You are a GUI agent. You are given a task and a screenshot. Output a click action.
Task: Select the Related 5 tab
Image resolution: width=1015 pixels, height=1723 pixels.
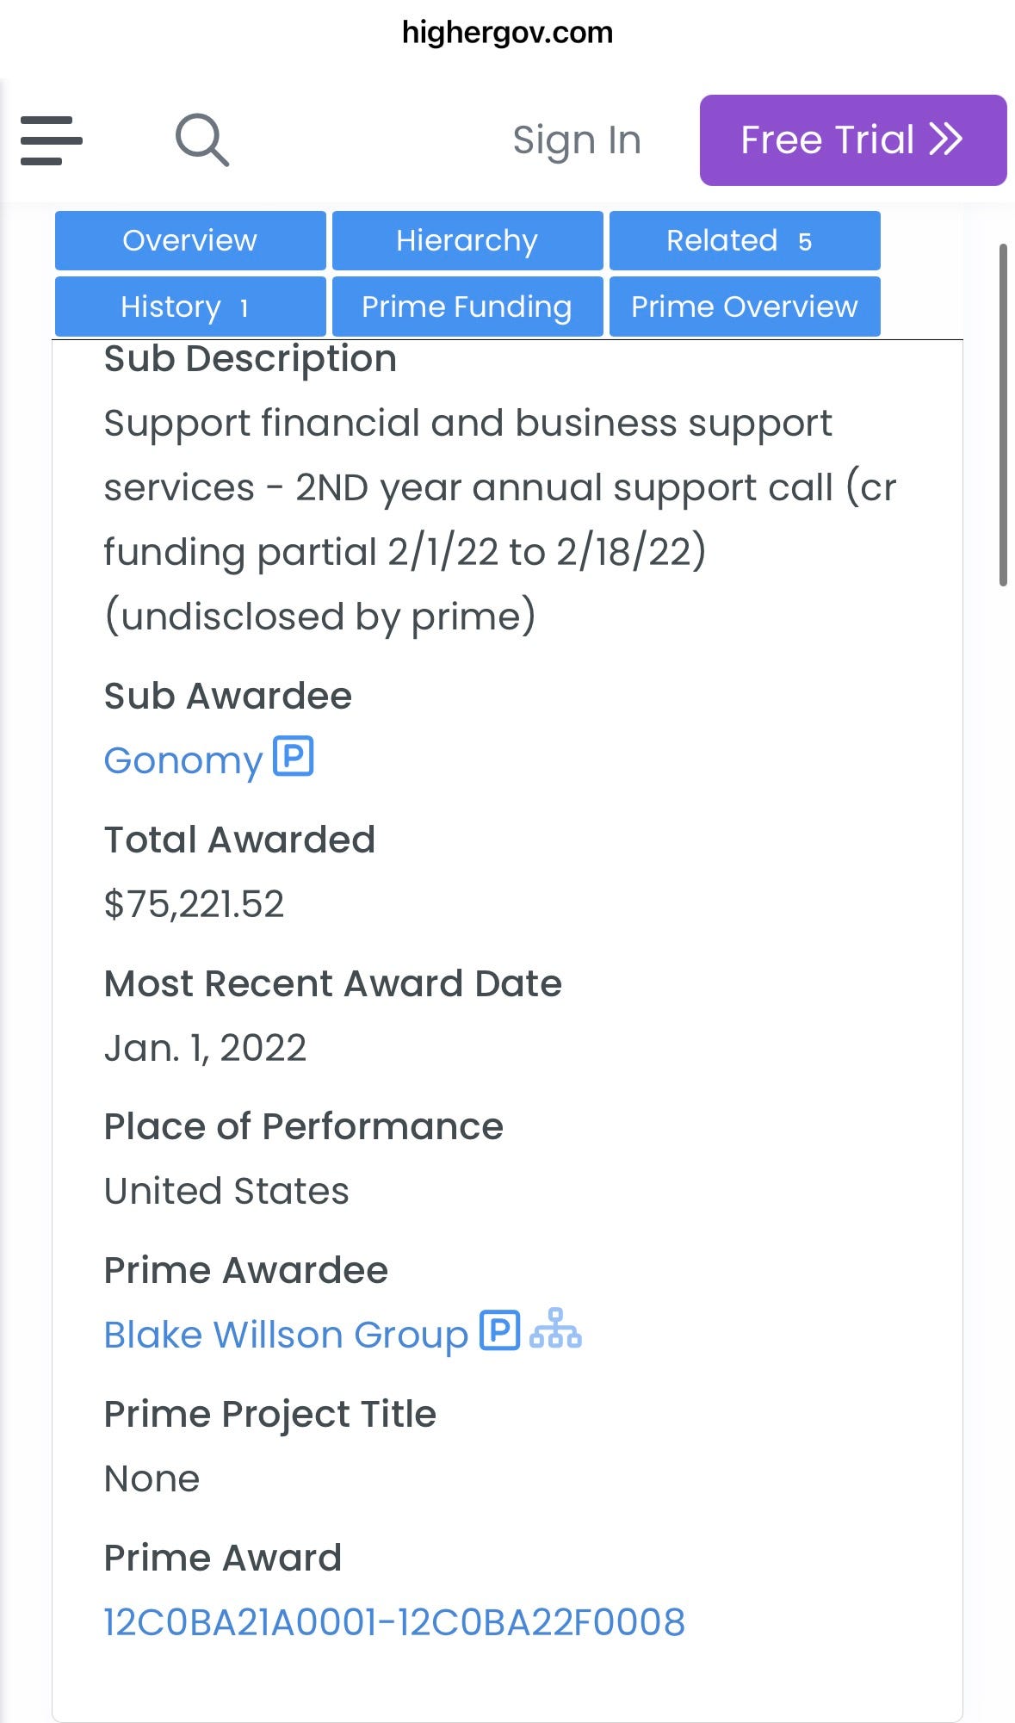point(745,240)
